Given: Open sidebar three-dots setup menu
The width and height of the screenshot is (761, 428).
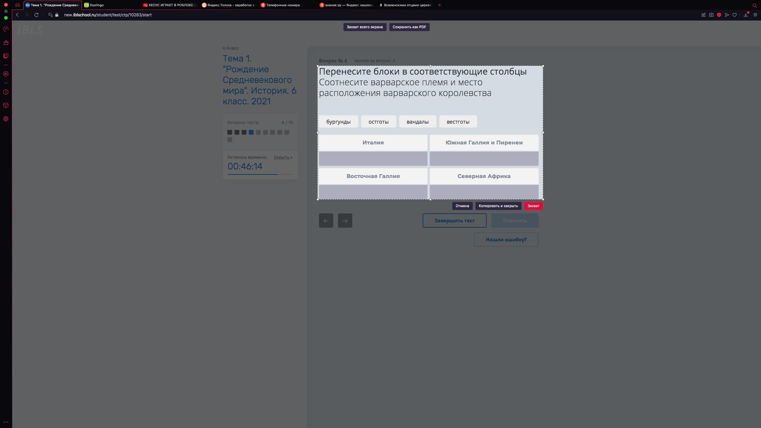Looking at the screenshot, I should pos(6,422).
